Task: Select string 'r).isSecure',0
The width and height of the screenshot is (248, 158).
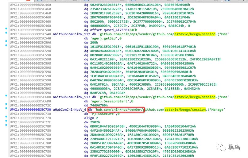Action: [105, 114]
